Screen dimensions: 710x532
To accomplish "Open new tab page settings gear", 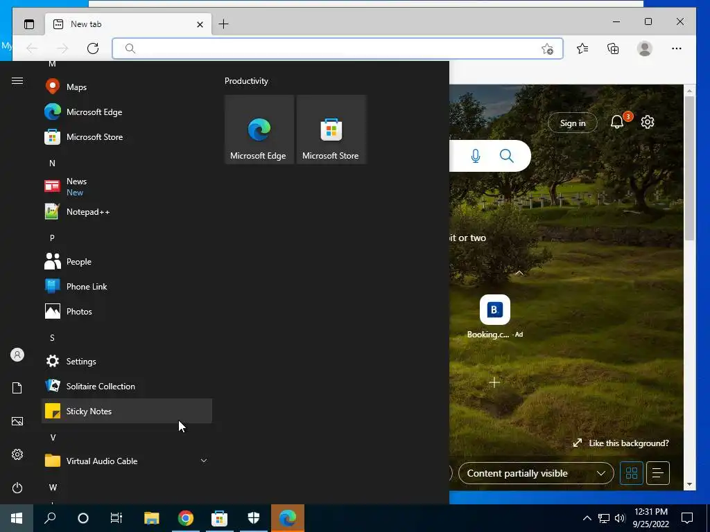I will click(x=648, y=122).
